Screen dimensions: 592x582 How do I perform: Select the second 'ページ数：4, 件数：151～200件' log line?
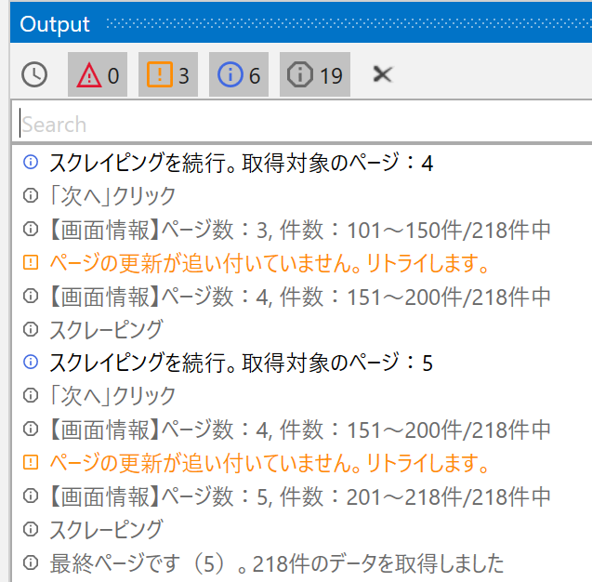pyautogui.click(x=300, y=429)
